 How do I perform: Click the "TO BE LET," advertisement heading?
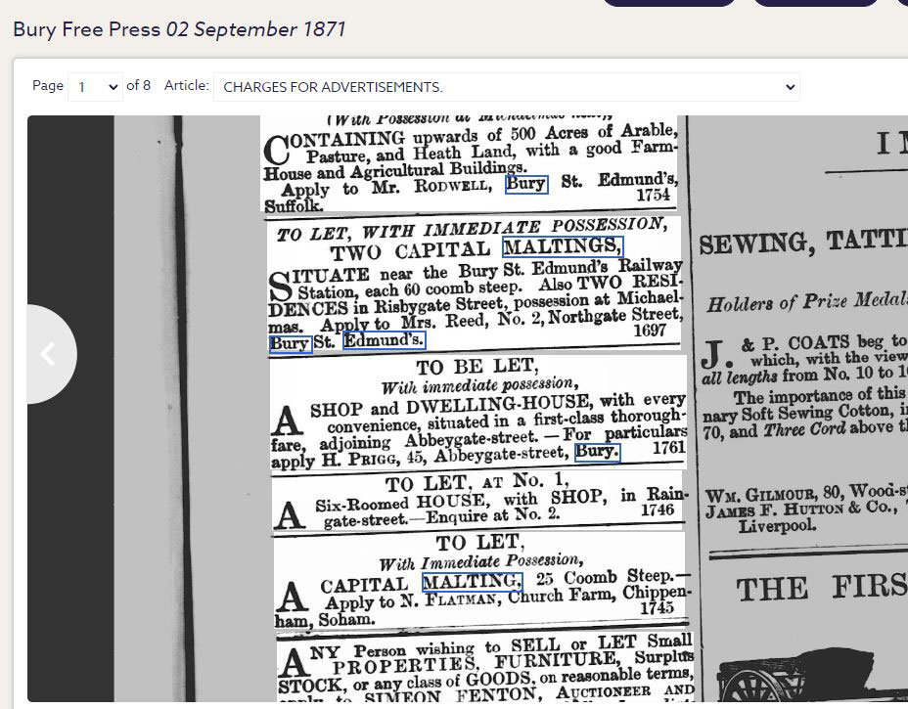tap(477, 367)
